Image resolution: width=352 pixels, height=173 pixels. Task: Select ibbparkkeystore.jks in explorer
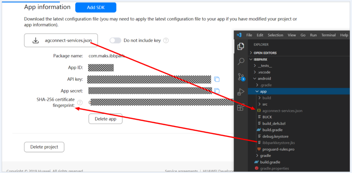coord(278,142)
